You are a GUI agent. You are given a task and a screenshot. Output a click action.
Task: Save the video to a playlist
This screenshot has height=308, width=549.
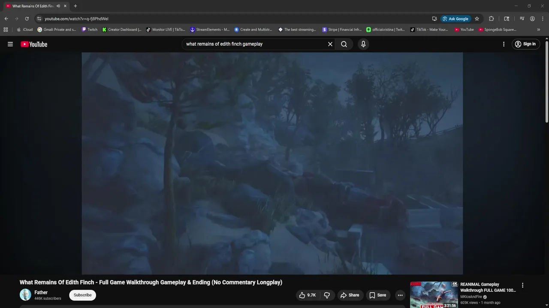(x=378, y=295)
